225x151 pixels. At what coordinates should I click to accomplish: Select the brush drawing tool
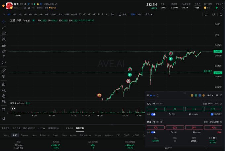coord(4,51)
